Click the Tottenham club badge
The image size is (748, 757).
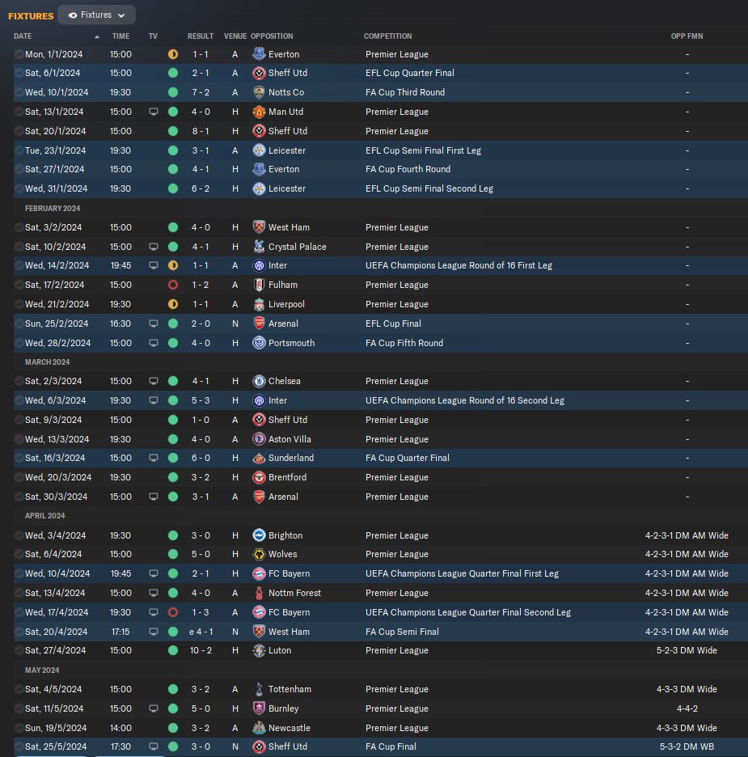pos(259,689)
